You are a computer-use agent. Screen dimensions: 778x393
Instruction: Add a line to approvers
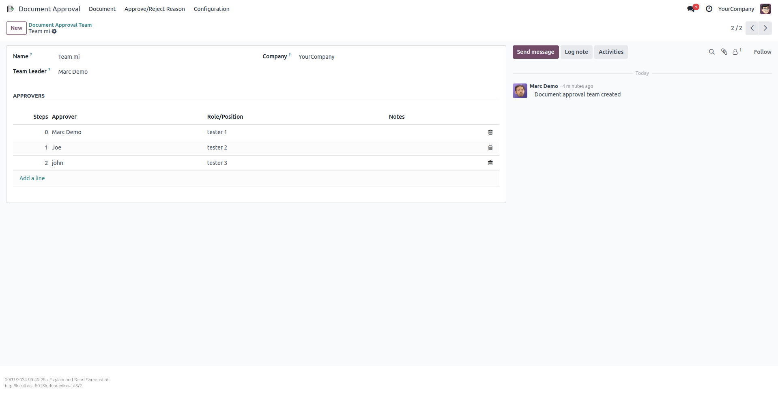(32, 178)
